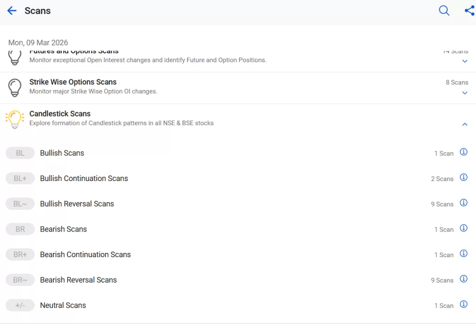
Task: Click the share icon
Action: pyautogui.click(x=469, y=11)
